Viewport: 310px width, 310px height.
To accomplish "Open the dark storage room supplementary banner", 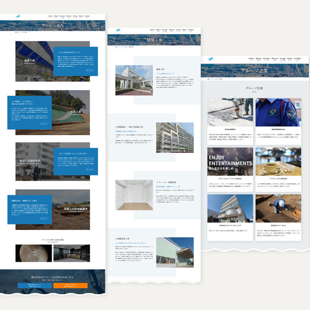I will click(72, 253).
